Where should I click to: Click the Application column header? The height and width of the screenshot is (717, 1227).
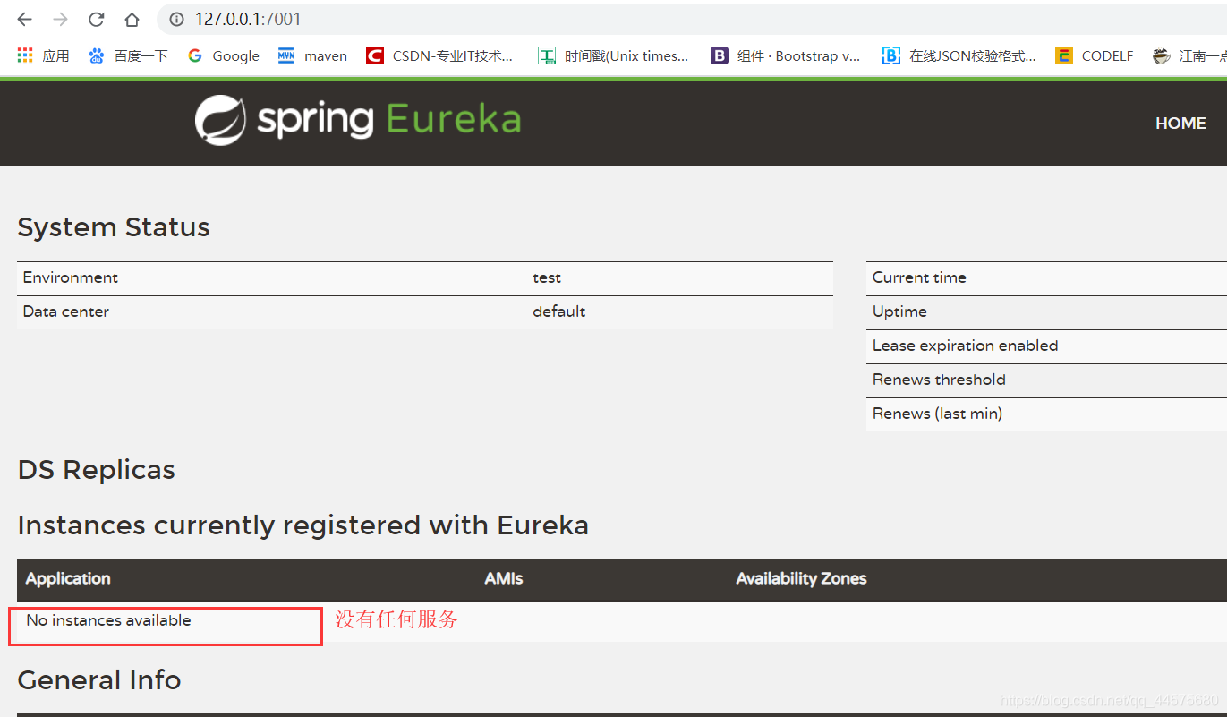pyautogui.click(x=68, y=579)
